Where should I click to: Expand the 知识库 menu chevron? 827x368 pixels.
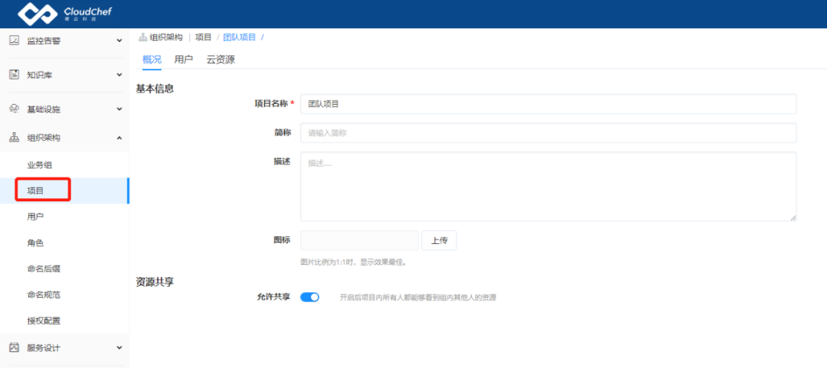tap(119, 75)
